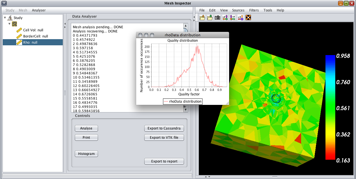Select the Cell Vol tree item
This screenshot has width=356, height=179.
33,30
